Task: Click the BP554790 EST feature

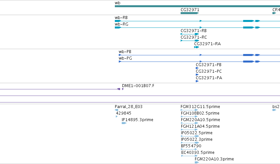Action: pyautogui.click(x=189, y=149)
